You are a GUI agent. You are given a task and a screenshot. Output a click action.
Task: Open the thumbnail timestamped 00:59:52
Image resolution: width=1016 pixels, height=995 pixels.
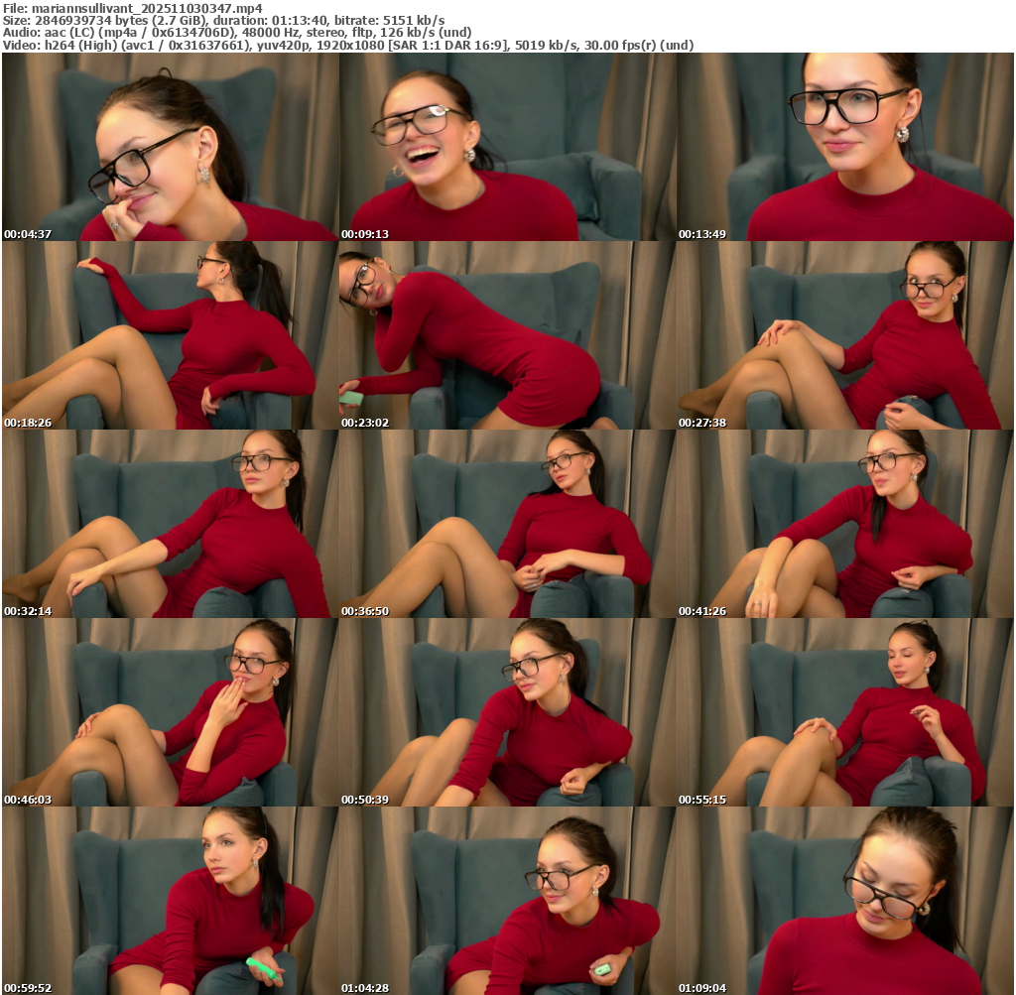170,901
